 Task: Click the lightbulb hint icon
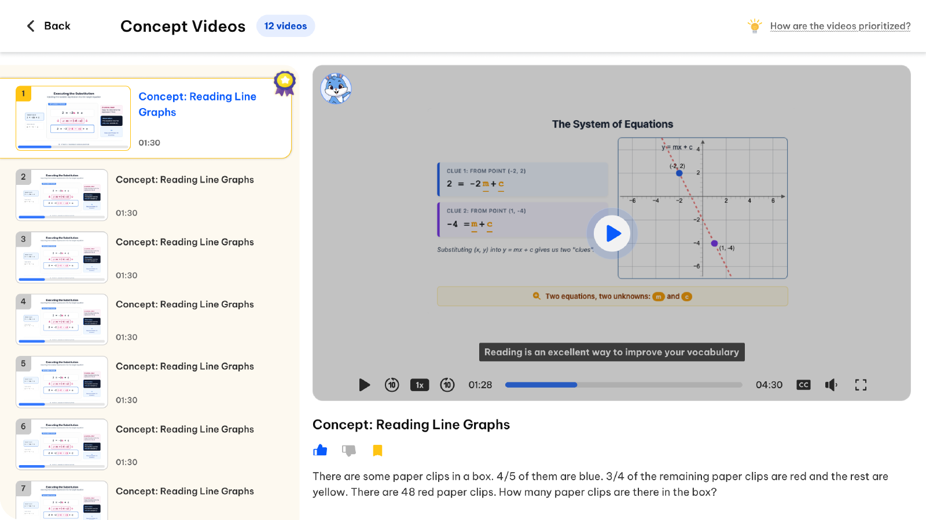[754, 26]
